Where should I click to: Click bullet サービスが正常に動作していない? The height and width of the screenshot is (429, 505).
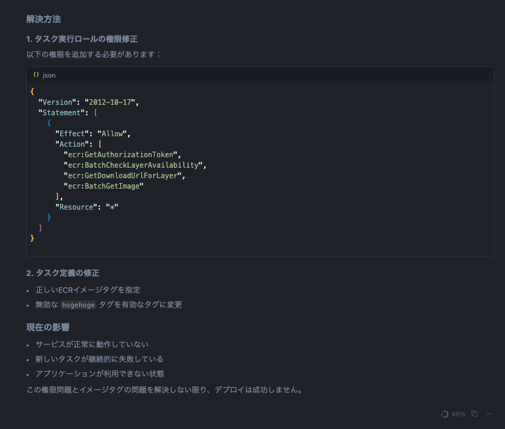pos(92,344)
